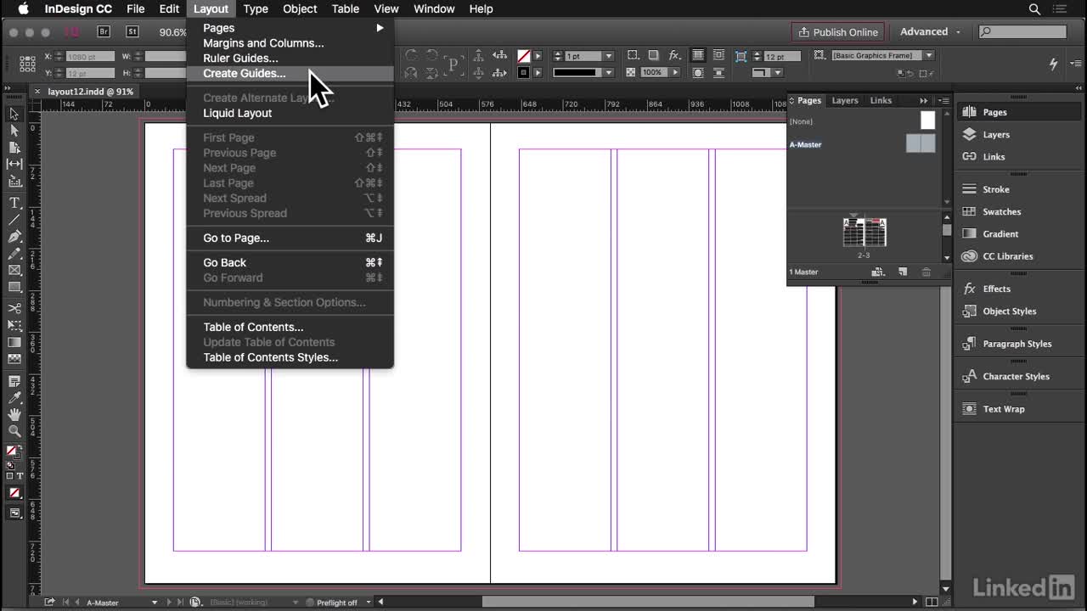Choose the Free Transform tool
Image resolution: width=1087 pixels, height=611 pixels.
(14, 326)
